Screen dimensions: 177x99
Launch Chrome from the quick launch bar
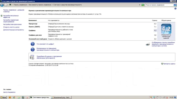pyautogui.click(x=14, y=97)
